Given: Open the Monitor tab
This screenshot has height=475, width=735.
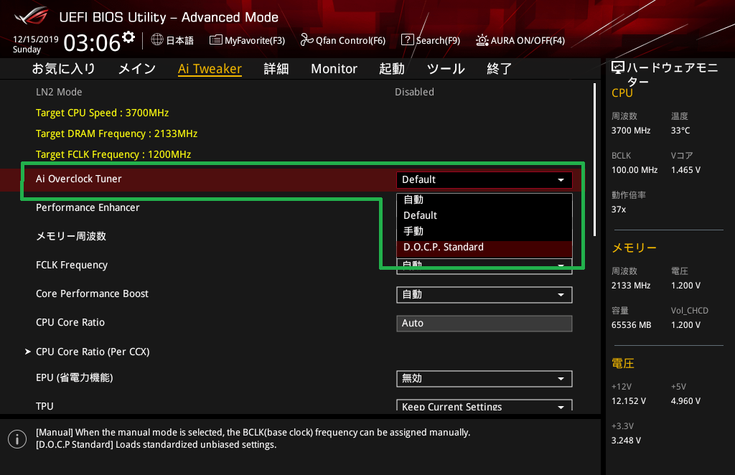Looking at the screenshot, I should [334, 69].
